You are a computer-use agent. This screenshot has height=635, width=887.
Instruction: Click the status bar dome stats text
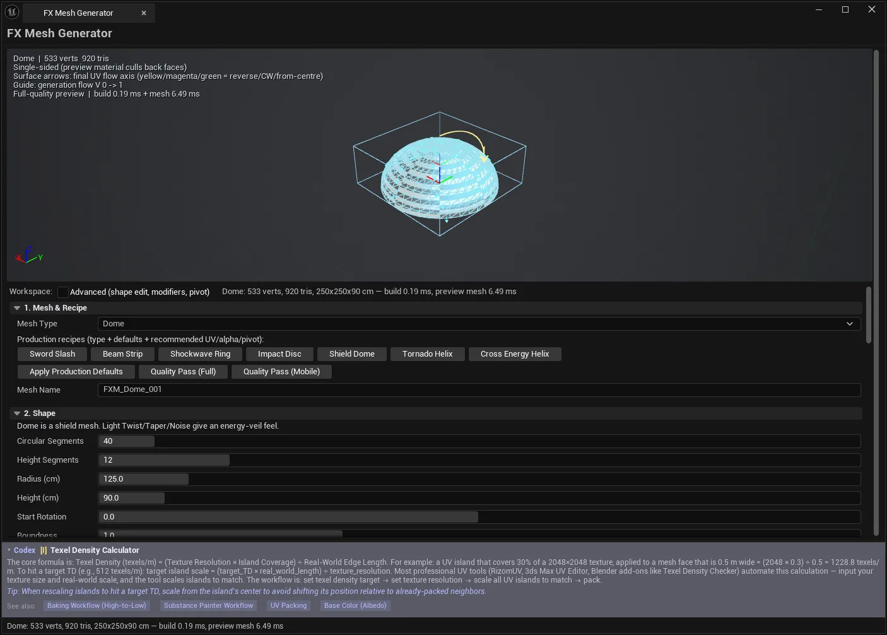145,626
